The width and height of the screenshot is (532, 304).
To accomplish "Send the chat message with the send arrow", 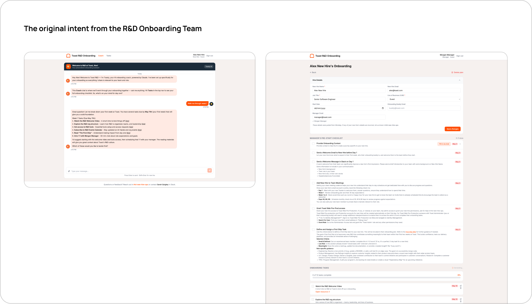I will click(210, 170).
